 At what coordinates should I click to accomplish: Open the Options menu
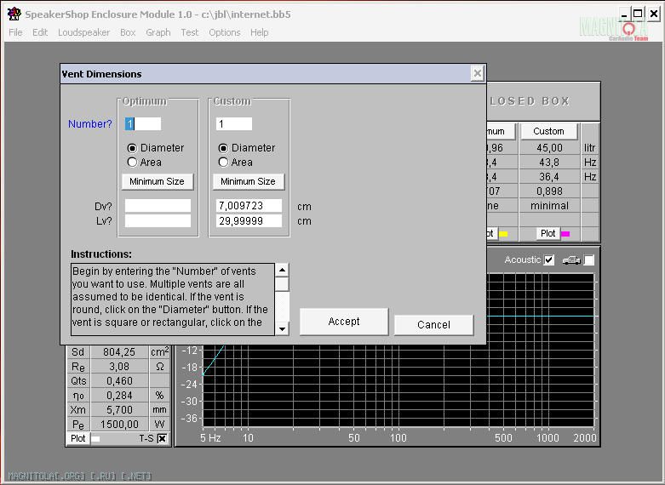pyautogui.click(x=224, y=32)
